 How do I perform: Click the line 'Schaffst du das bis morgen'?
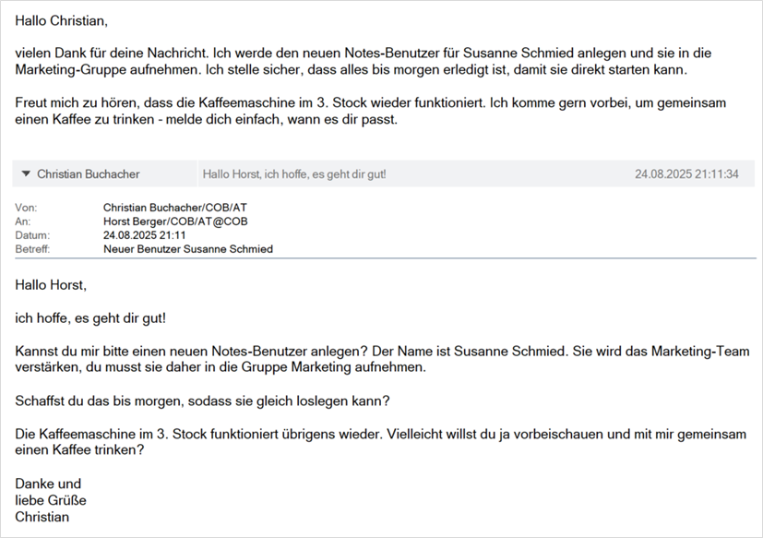[202, 401]
